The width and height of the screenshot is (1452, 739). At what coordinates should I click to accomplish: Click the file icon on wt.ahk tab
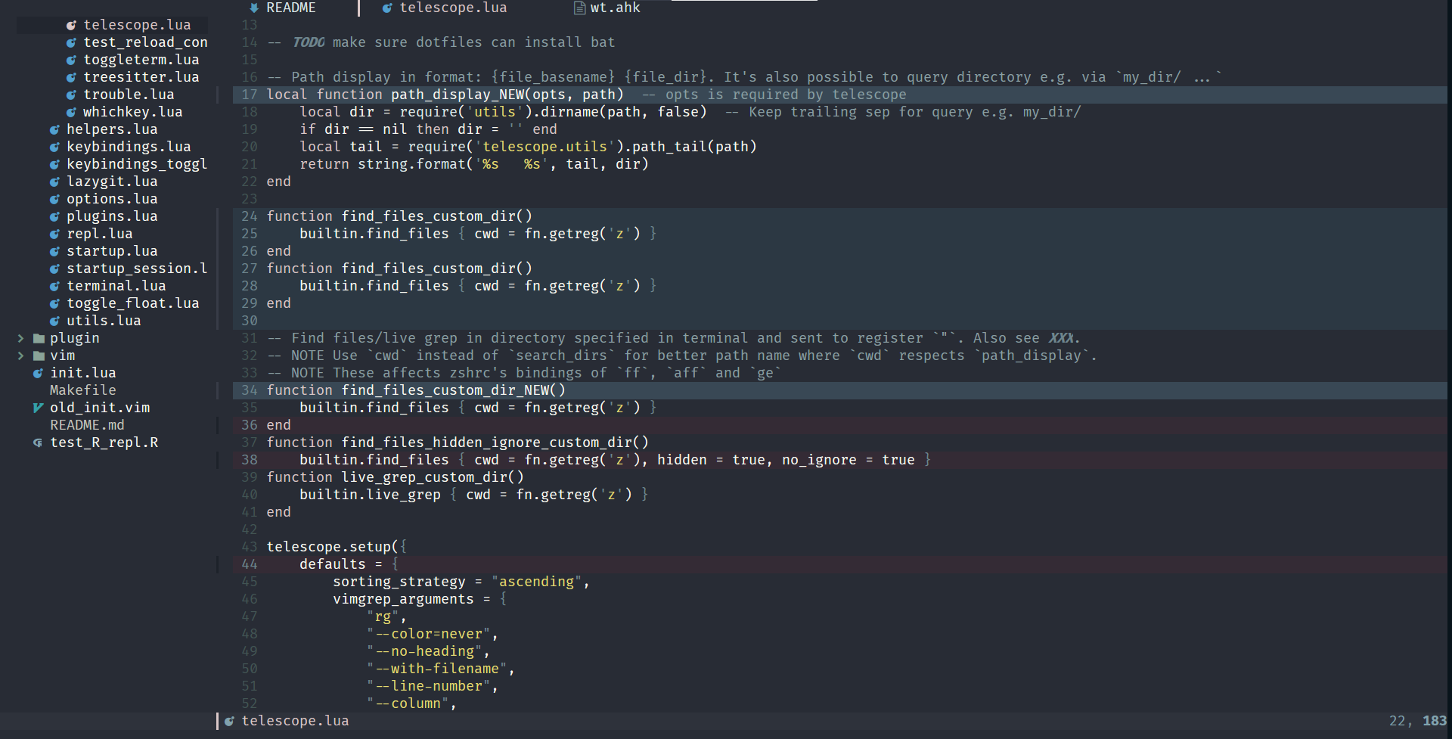pyautogui.click(x=579, y=8)
